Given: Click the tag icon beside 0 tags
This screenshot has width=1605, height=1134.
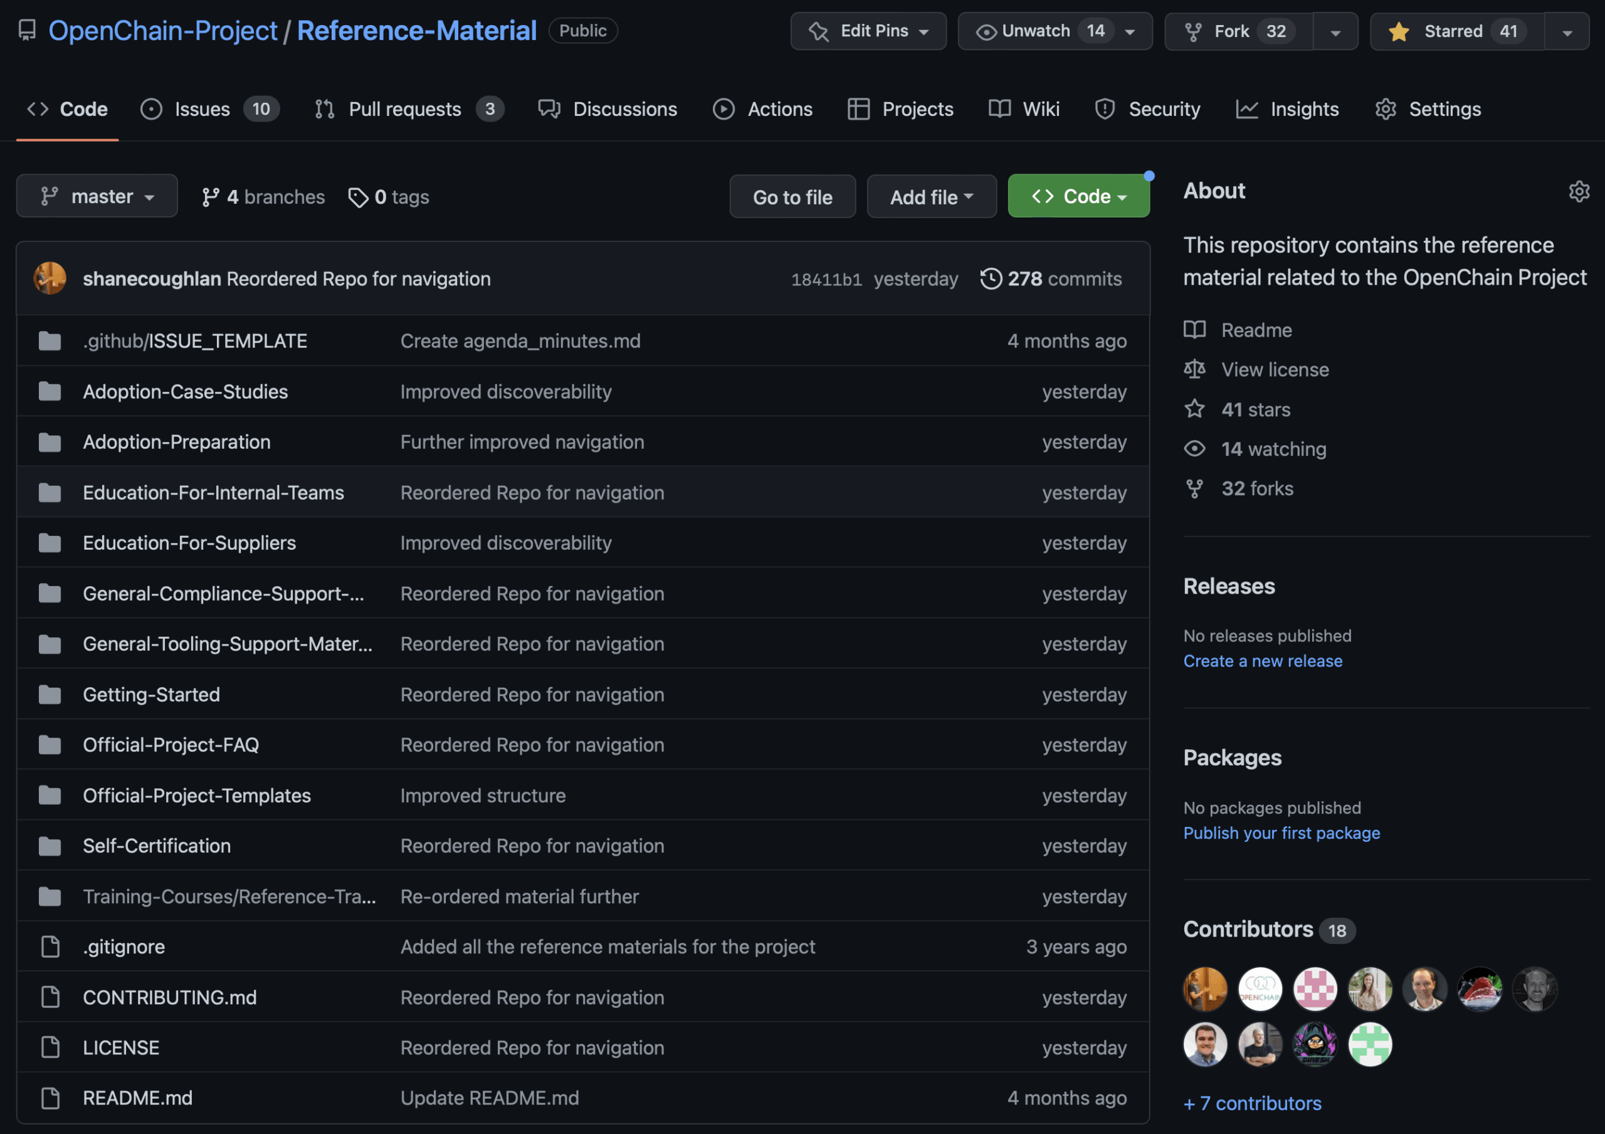Looking at the screenshot, I should pos(358,197).
